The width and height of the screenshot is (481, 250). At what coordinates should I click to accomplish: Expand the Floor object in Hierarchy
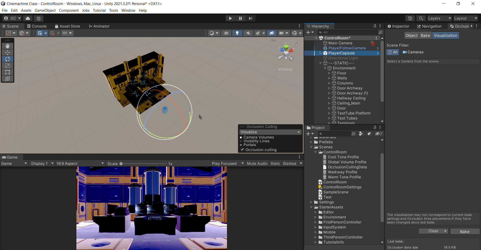coord(329,73)
